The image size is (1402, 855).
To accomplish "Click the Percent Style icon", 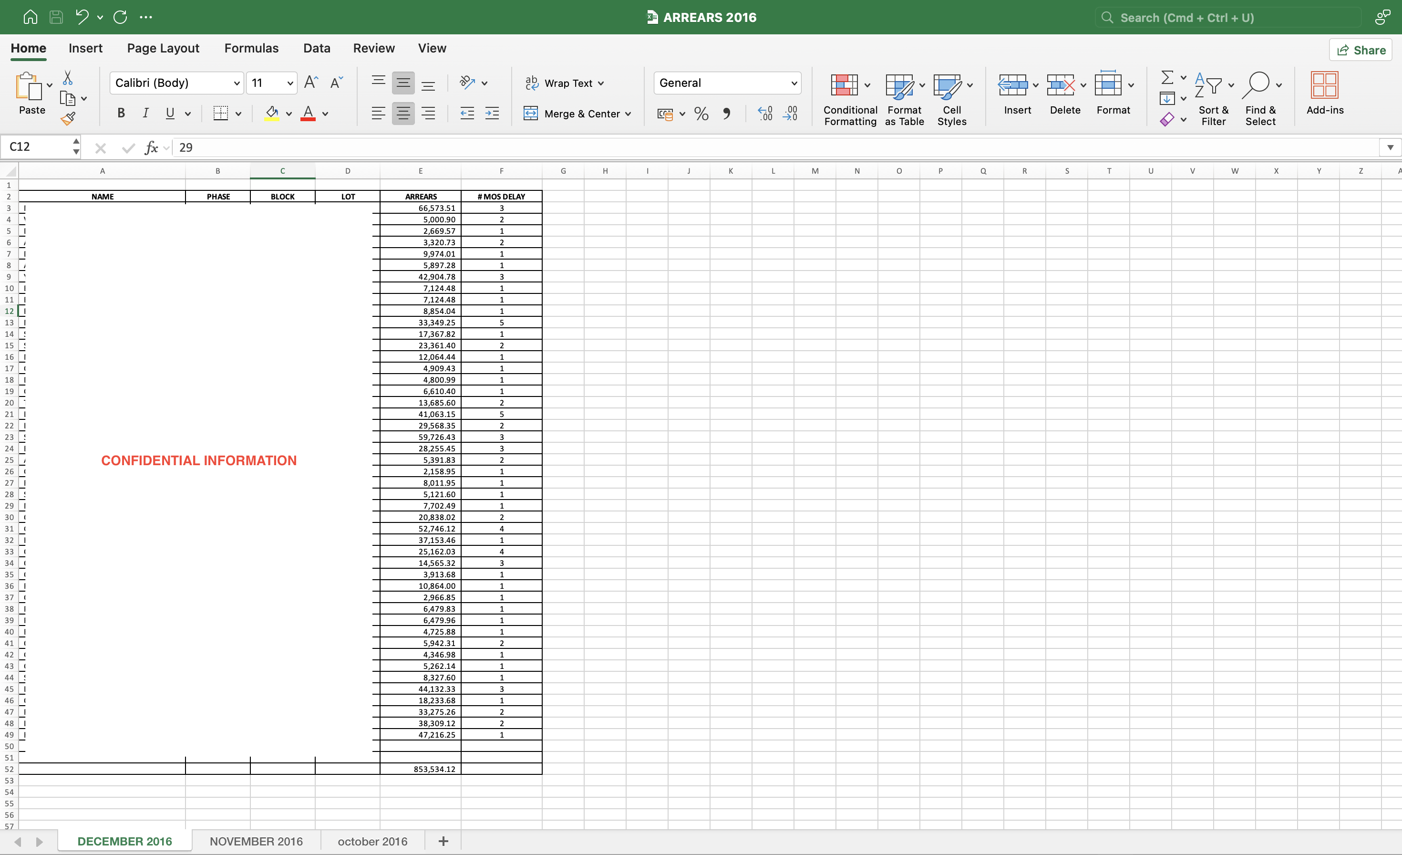I will [701, 113].
